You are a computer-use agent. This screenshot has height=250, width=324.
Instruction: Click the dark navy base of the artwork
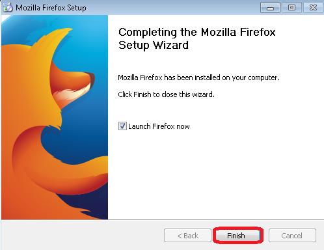87,204
